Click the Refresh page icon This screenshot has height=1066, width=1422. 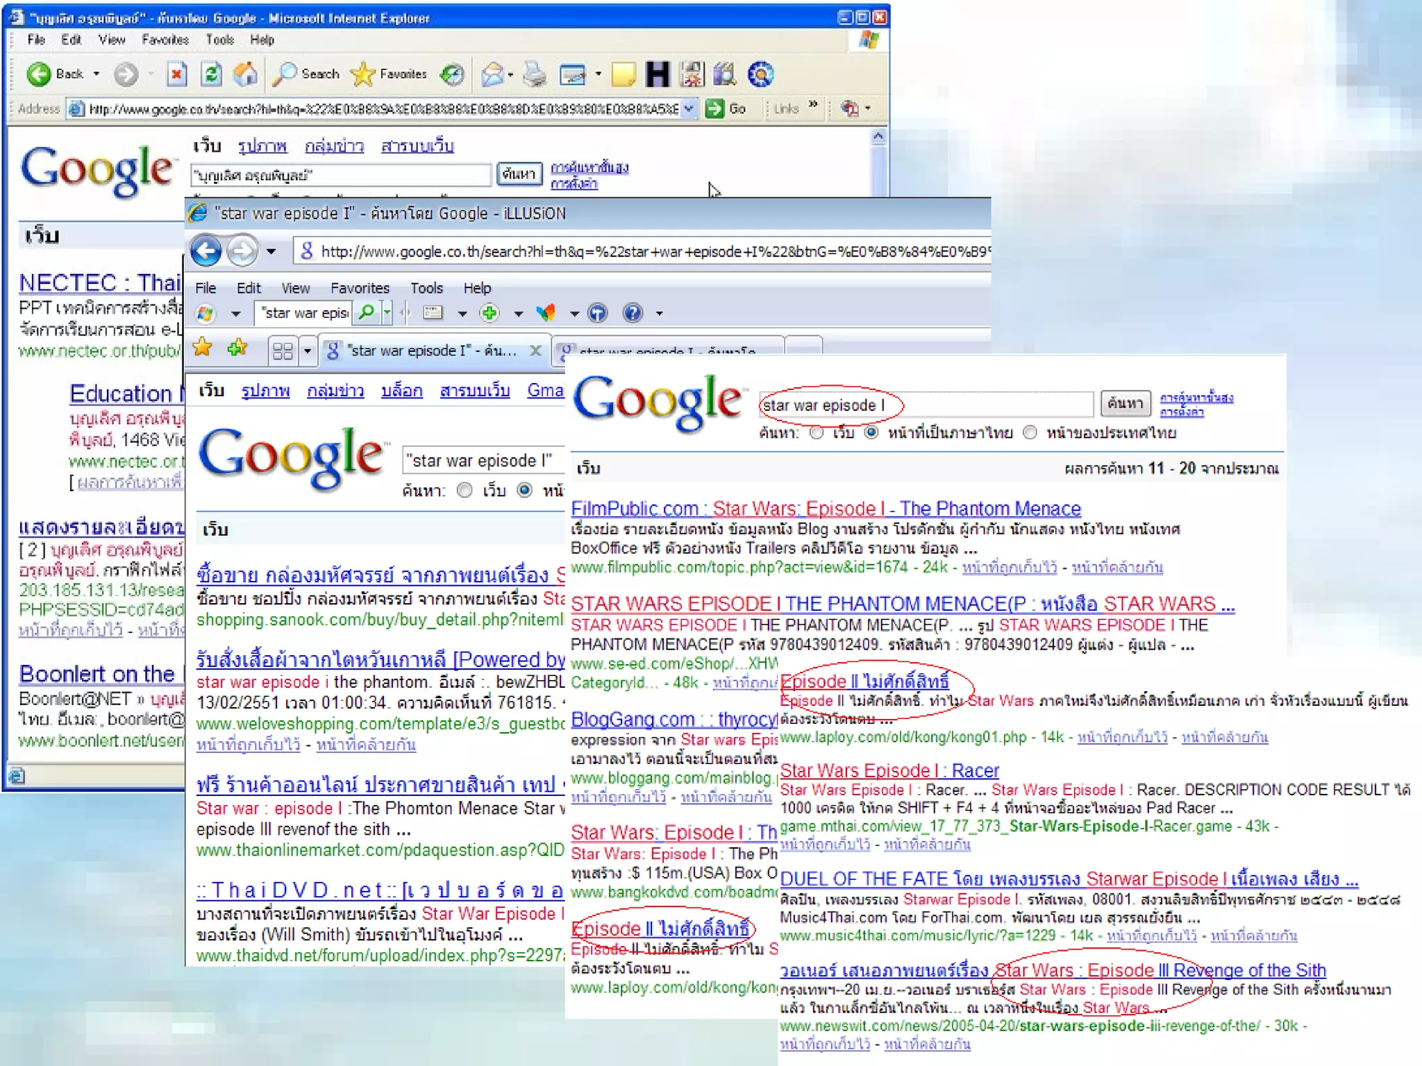pos(211,74)
